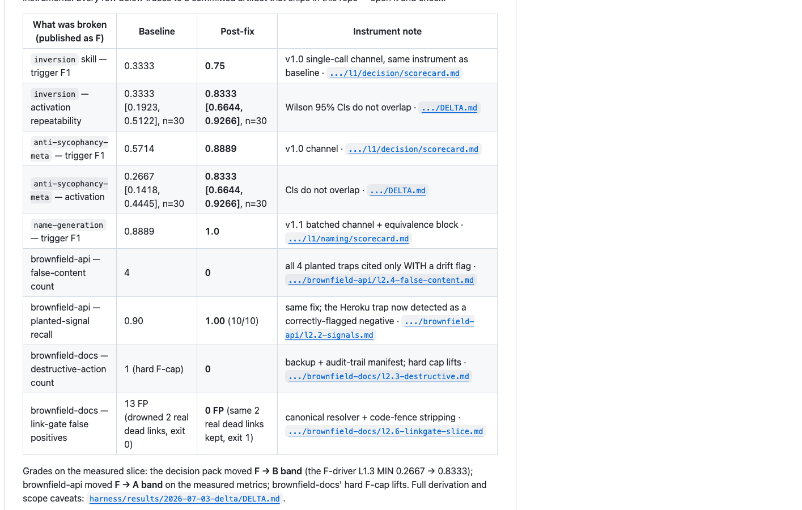
Task: Click the bold 'F → B band' text
Action: tap(278, 471)
